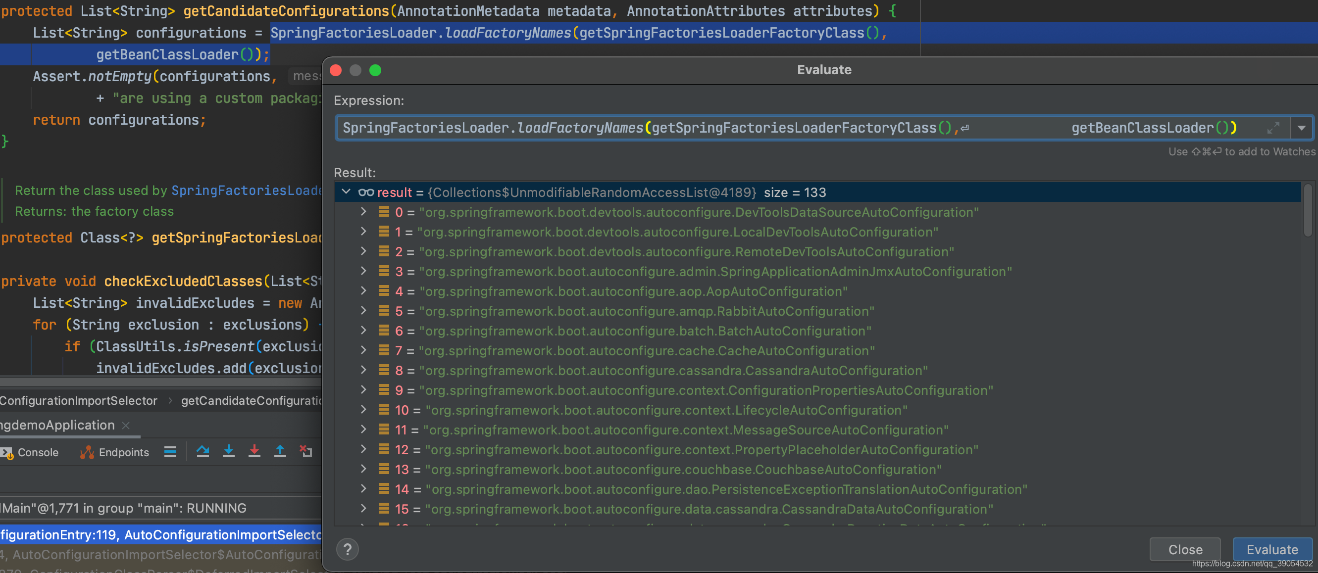The width and height of the screenshot is (1318, 573).
Task: Click the main thread RUNNING selector
Action: pos(160,508)
